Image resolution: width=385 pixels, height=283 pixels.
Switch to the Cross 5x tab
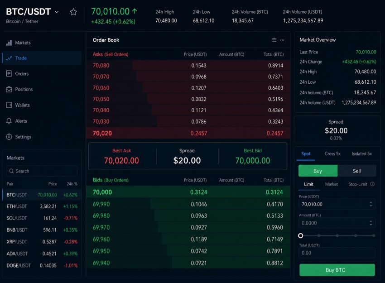(332, 154)
